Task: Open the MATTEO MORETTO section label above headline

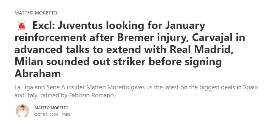Action: (x=36, y=13)
